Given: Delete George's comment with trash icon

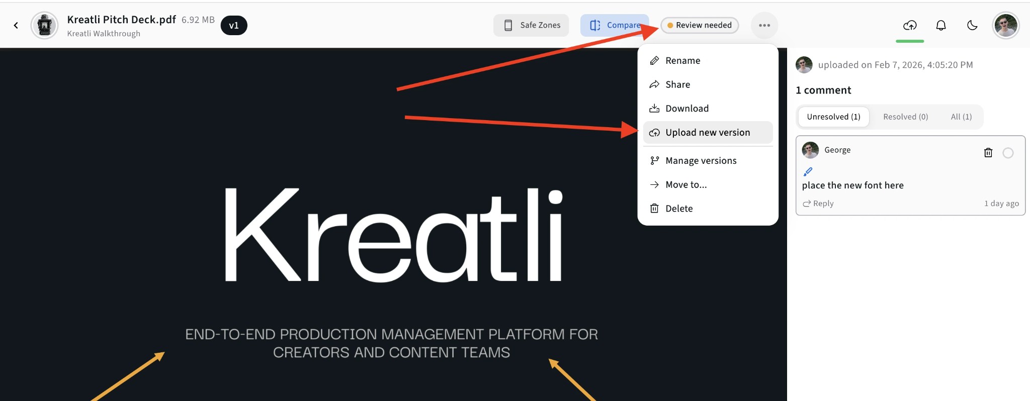Looking at the screenshot, I should coord(988,153).
